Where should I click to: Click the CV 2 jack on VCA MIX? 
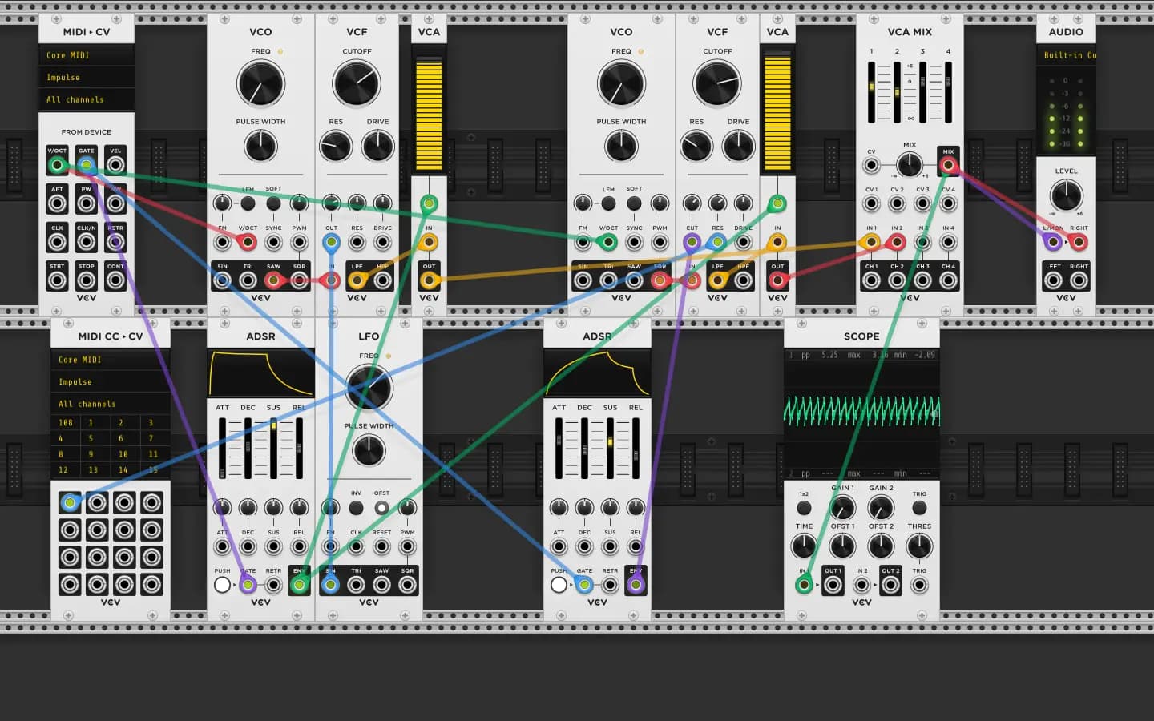point(897,203)
